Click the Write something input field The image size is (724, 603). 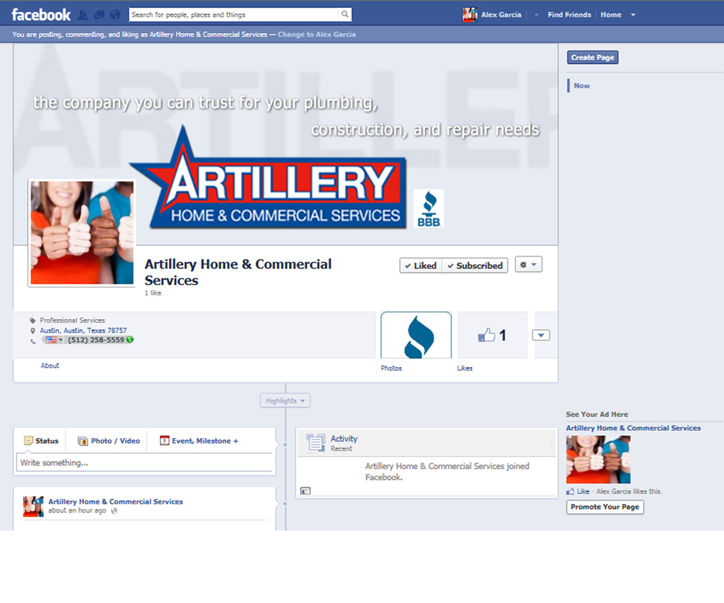145,463
